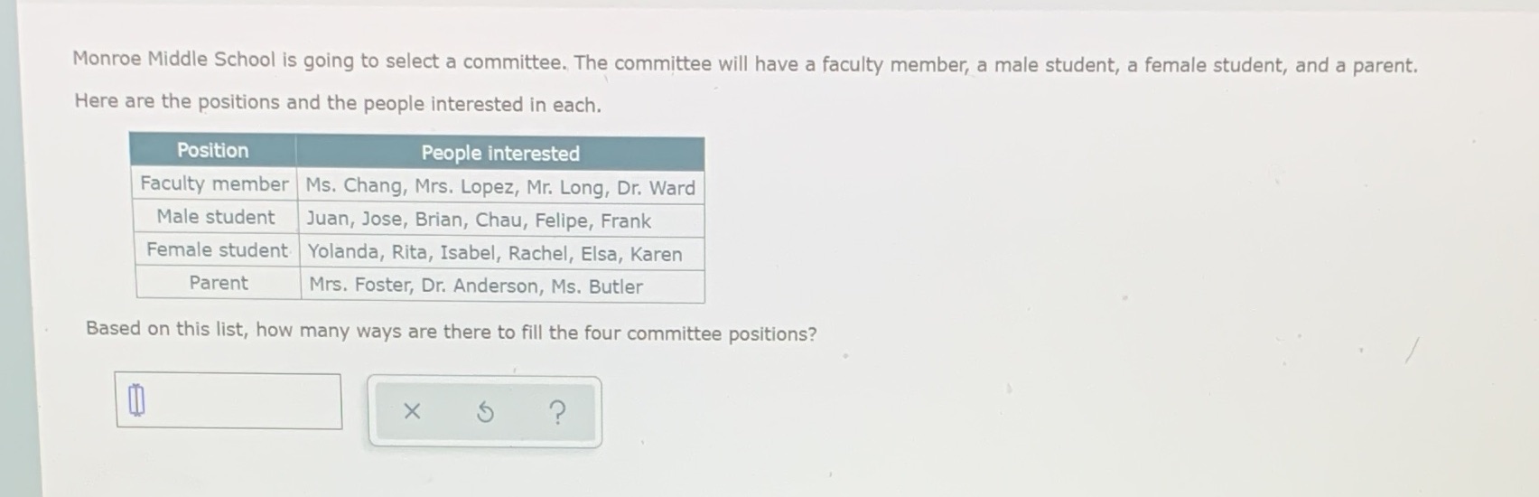This screenshot has height=497, width=1539.
Task: Select the Parent row label
Action: pos(218,284)
